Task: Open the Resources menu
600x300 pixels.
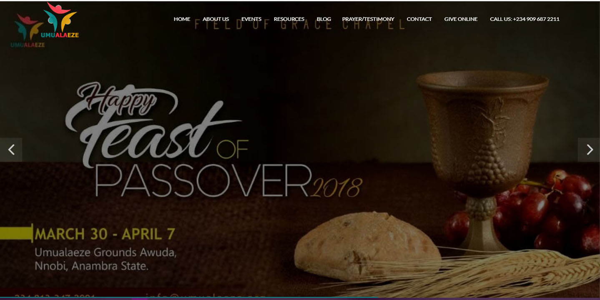Action: coord(289,19)
